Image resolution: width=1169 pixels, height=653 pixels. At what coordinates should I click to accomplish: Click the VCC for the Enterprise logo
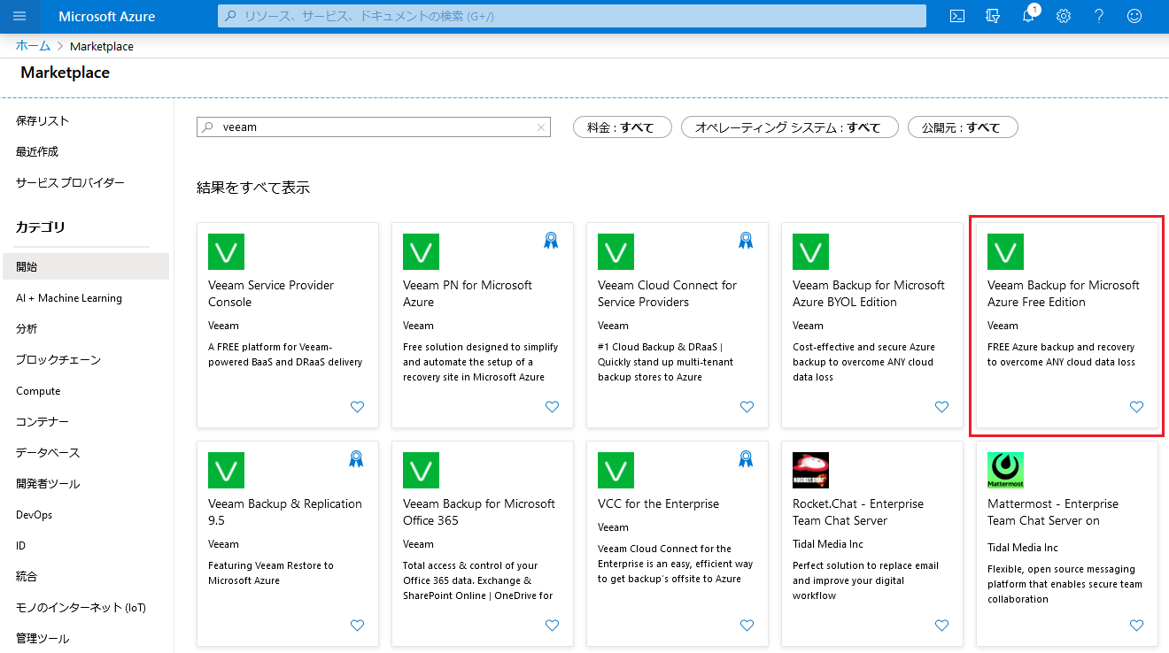pos(615,471)
